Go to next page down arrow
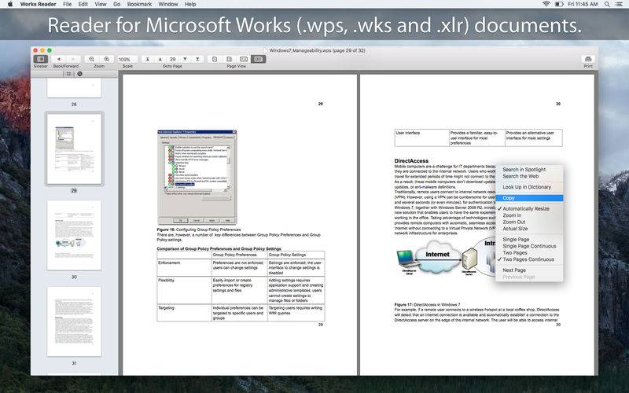Viewport: 629px width, 393px height. click(x=185, y=59)
